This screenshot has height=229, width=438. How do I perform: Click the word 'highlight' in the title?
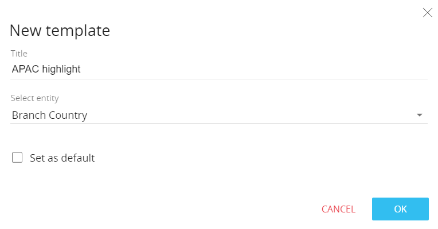pyautogui.click(x=61, y=70)
